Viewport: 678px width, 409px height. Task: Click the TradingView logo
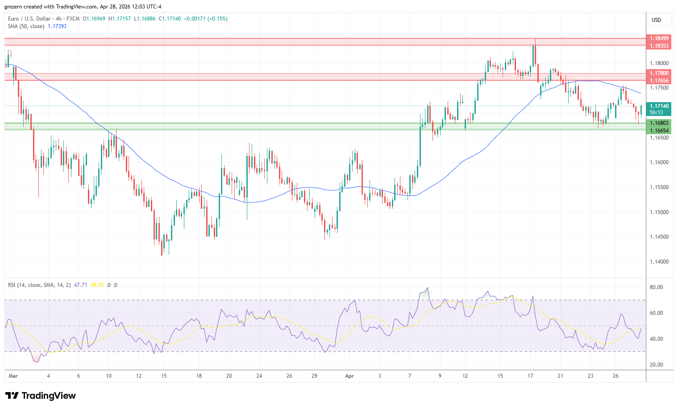click(x=41, y=396)
